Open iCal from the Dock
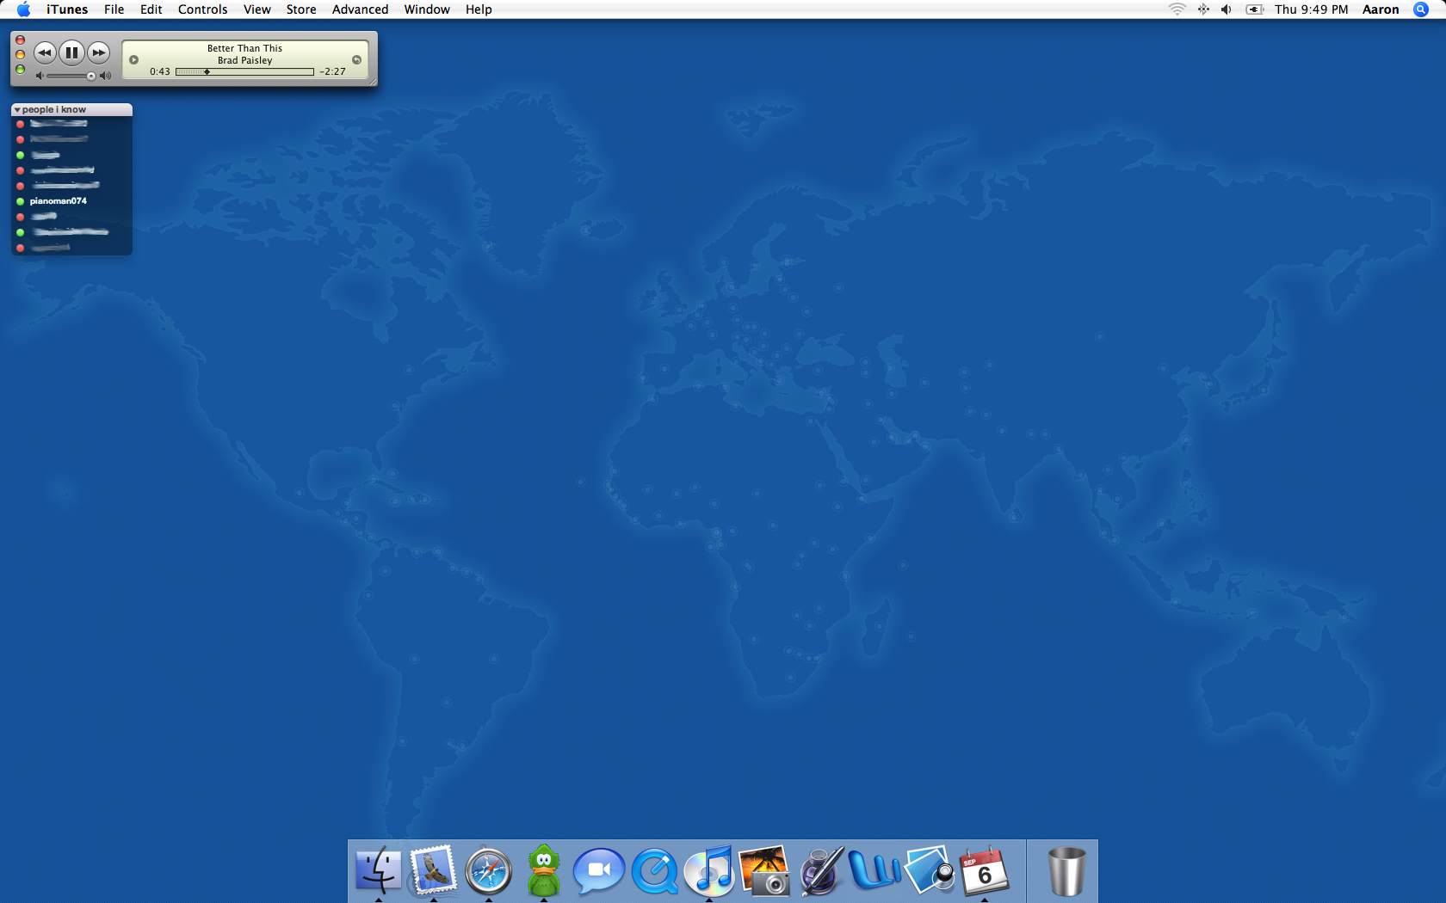Viewport: 1446px width, 903px height. pos(985,870)
